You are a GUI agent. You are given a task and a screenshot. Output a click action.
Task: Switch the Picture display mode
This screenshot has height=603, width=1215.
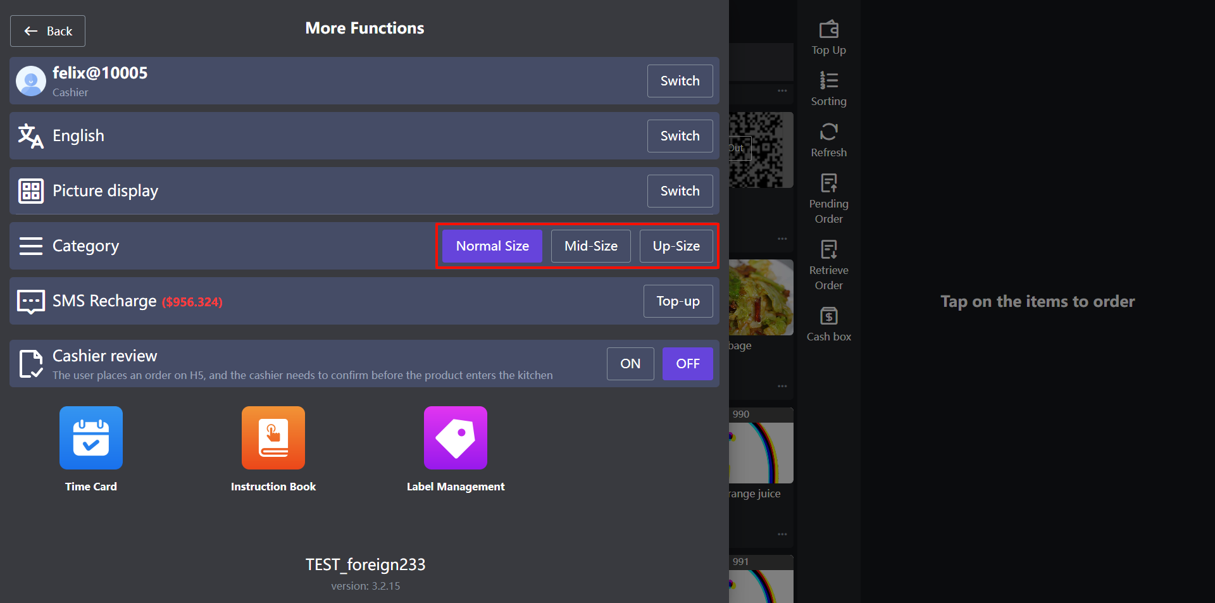[x=680, y=191]
